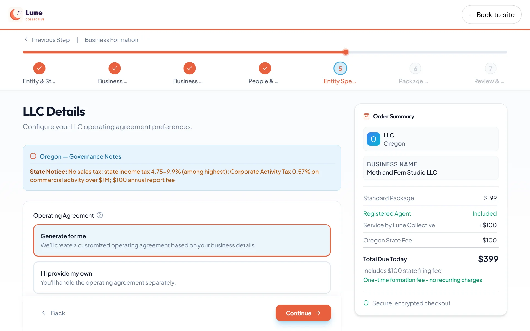Click the progress bar handle
The width and height of the screenshot is (530, 331).
[346, 52]
